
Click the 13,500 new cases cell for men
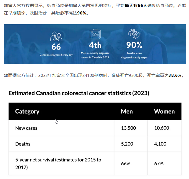pos(128,128)
